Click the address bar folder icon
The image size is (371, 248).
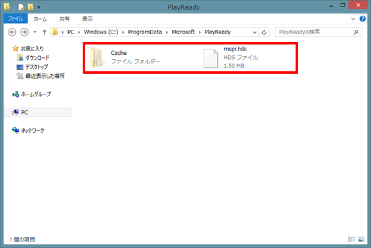coord(55,32)
